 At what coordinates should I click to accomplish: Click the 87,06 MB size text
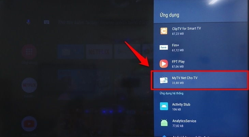tap(178, 67)
